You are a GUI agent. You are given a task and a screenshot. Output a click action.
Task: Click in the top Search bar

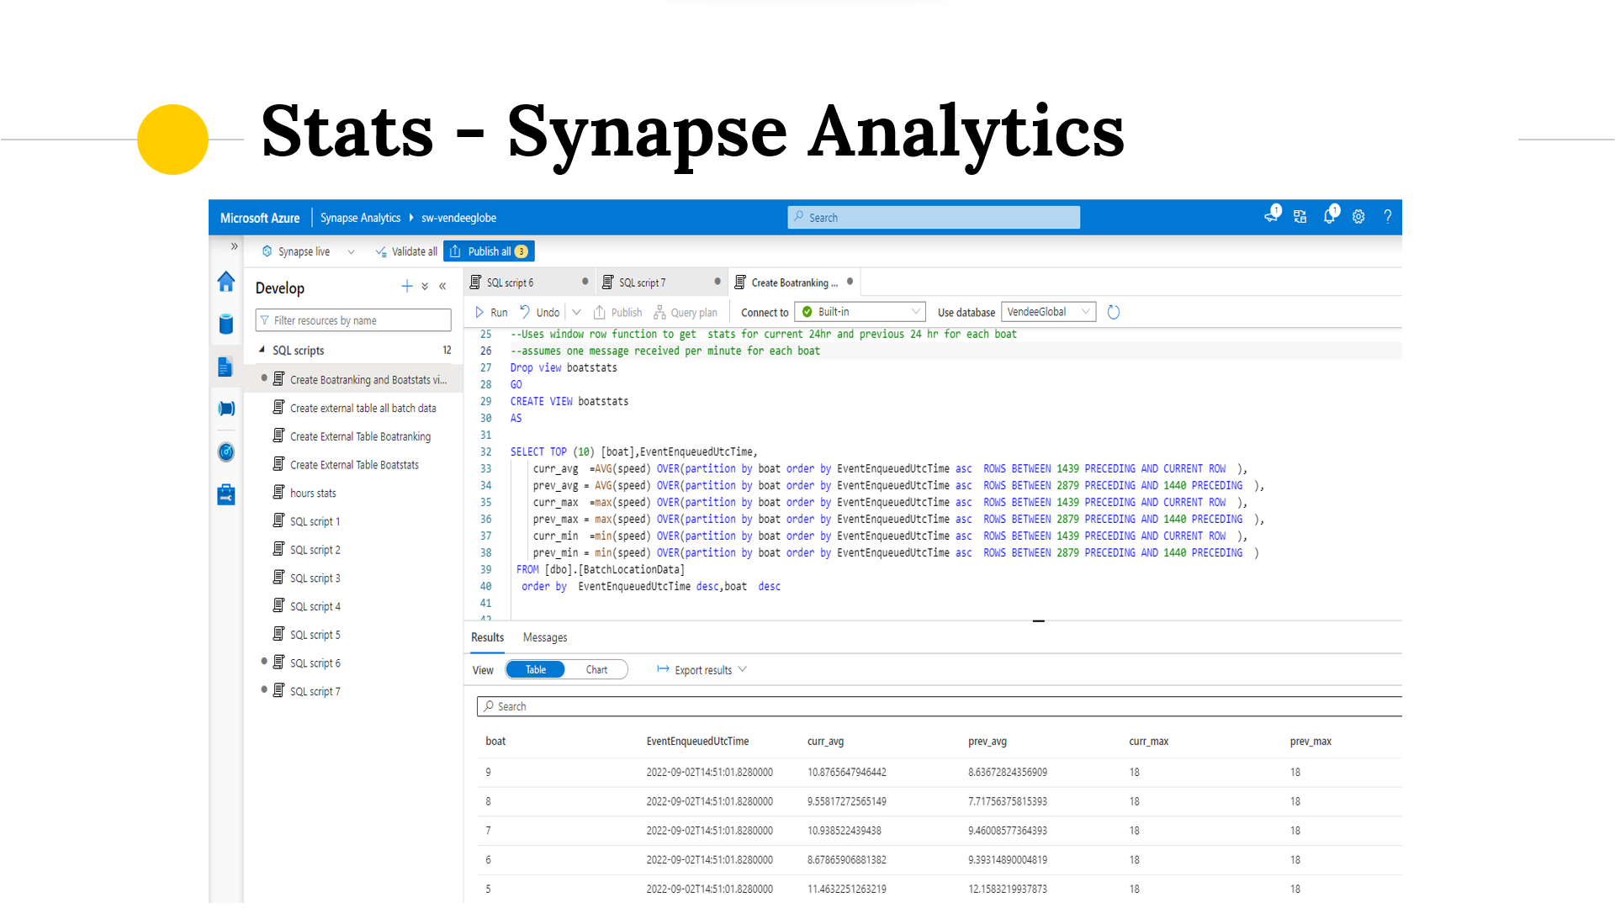(934, 218)
